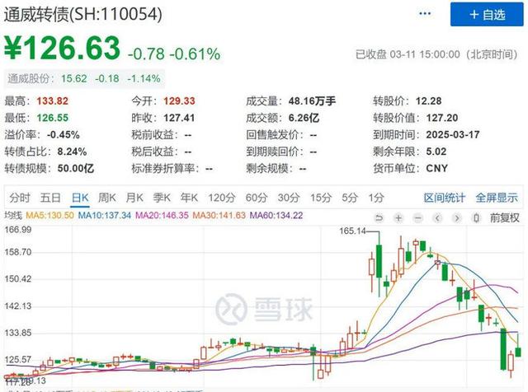This screenshot has width=528, height=392.
Task: Open the 前复权 adjustment dropdown
Action: coord(504,218)
